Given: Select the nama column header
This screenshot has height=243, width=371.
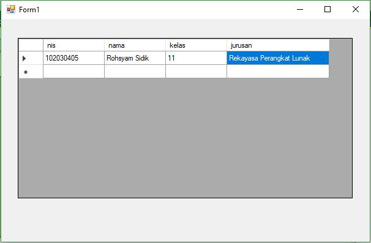Looking at the screenshot, I should click(135, 45).
